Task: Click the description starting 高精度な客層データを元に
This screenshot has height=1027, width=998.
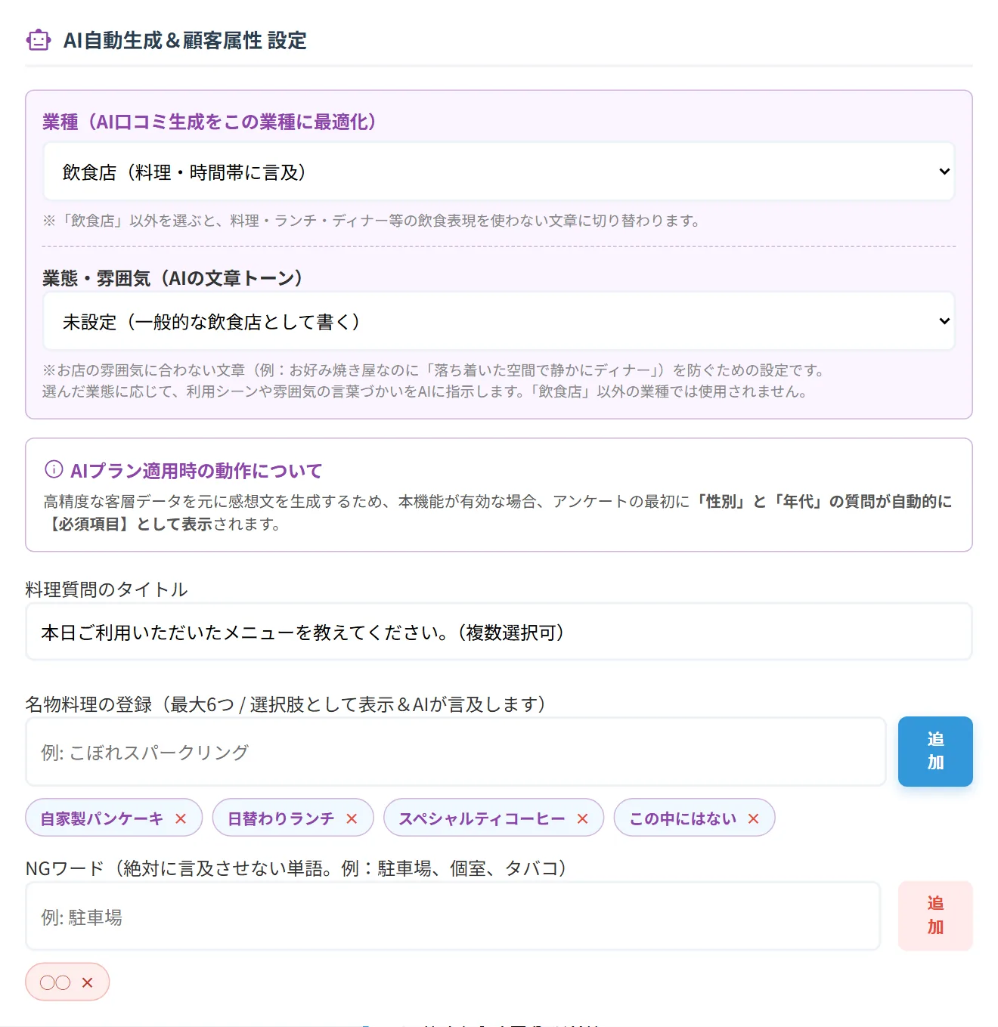Action: [498, 512]
